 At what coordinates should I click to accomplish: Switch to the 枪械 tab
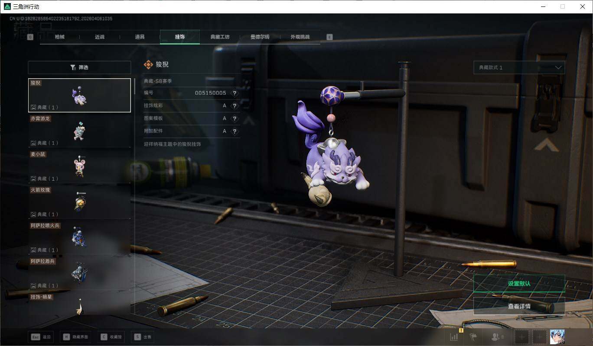pos(60,37)
